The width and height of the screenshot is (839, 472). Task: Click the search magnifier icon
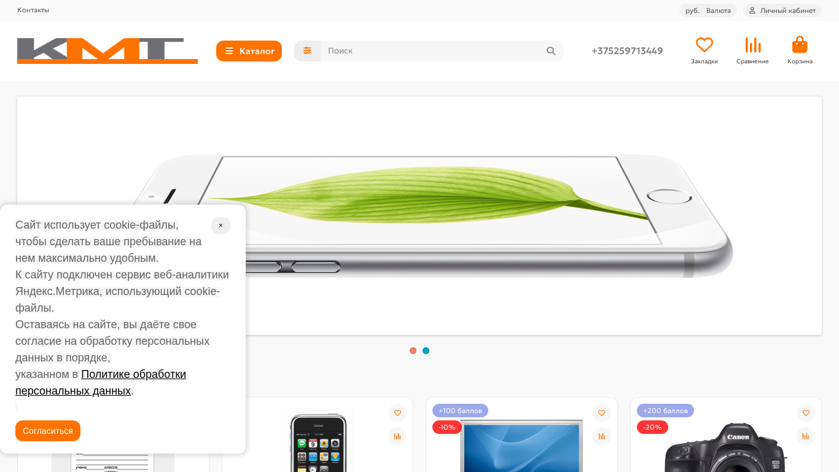pos(551,51)
